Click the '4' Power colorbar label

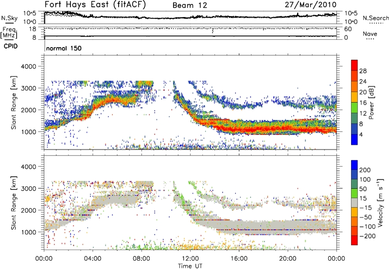point(361,134)
